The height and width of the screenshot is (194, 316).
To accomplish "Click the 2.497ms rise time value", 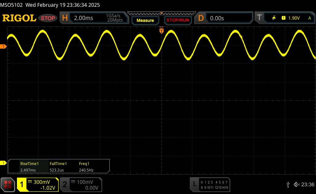I will pos(28,170).
